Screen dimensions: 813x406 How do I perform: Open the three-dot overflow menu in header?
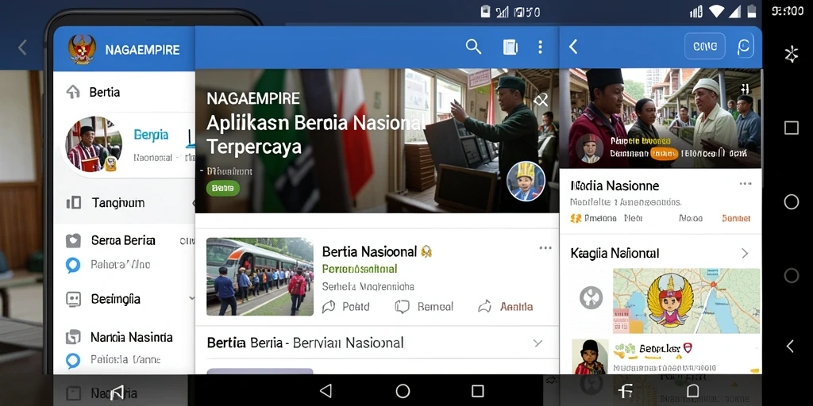coord(540,47)
